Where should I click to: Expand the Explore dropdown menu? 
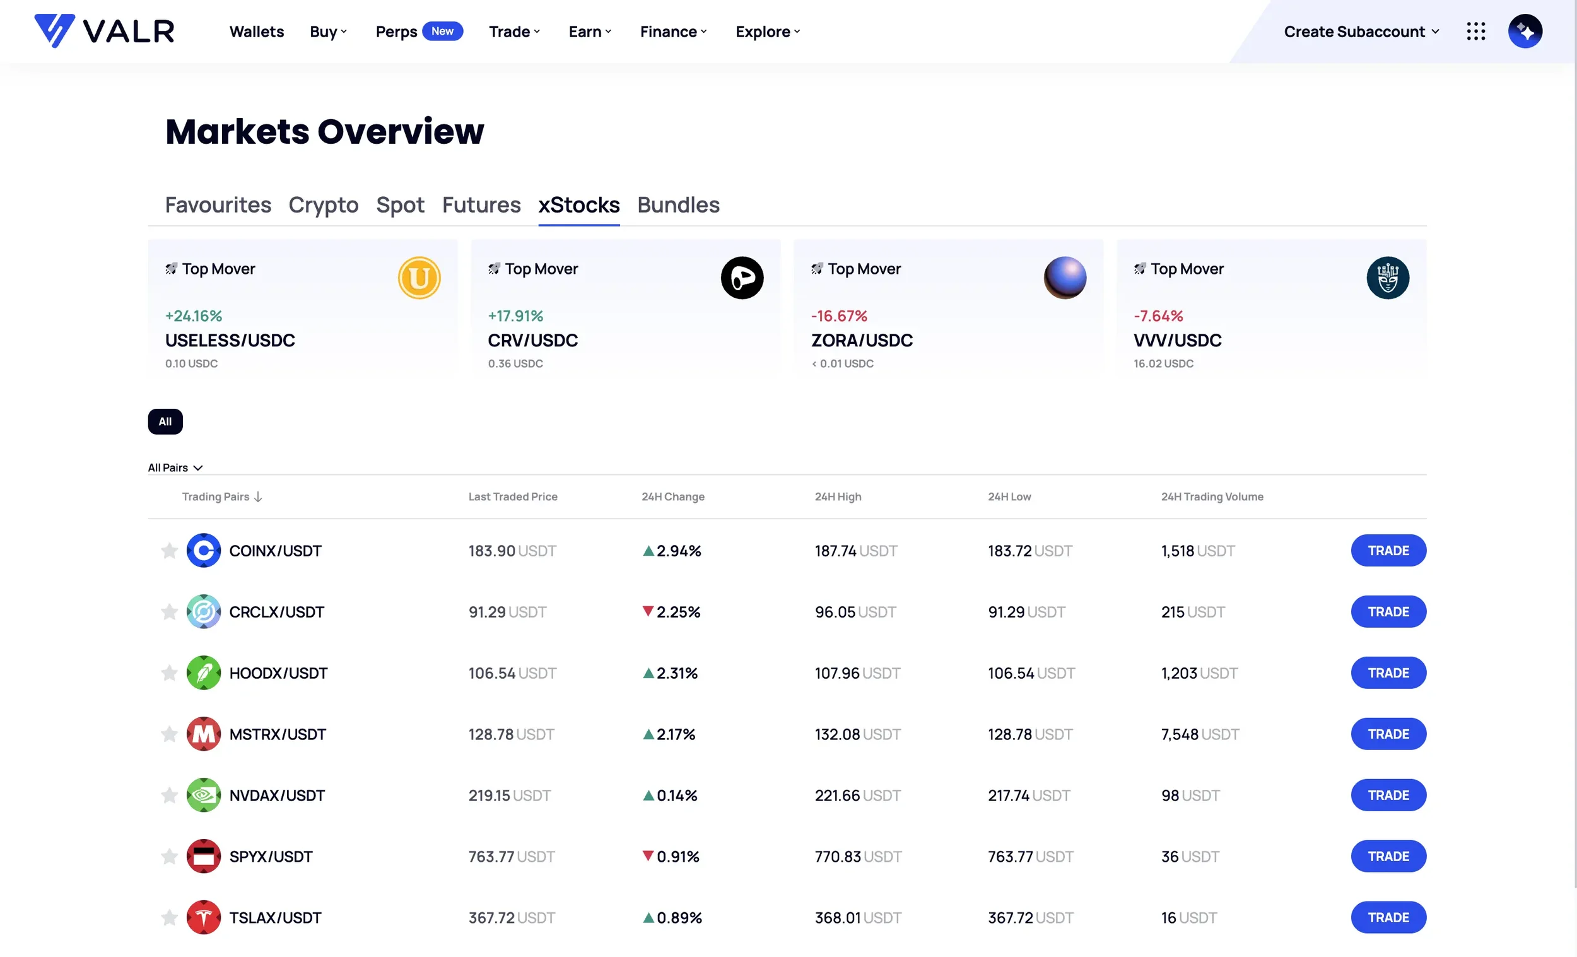pos(768,32)
